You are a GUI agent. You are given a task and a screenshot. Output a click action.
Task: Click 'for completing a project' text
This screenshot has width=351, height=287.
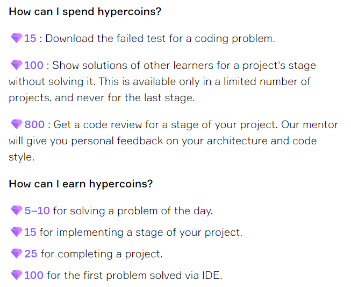102,254
